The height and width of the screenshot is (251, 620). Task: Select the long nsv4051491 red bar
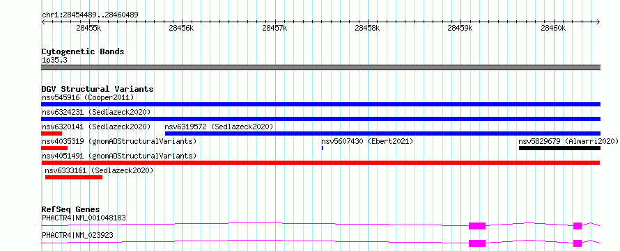pos(320,163)
